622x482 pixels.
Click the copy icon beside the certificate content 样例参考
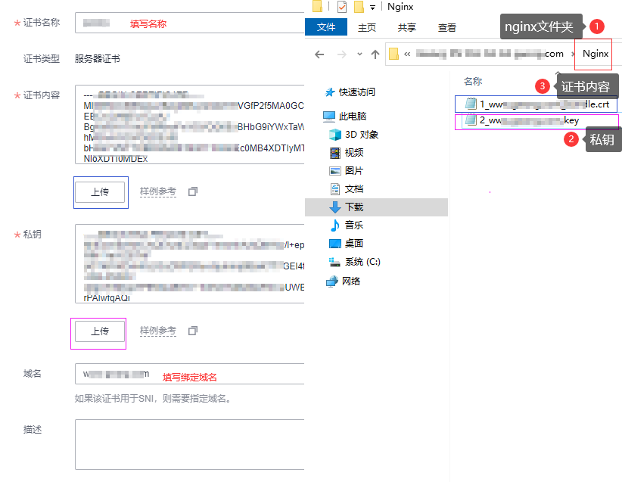point(192,191)
